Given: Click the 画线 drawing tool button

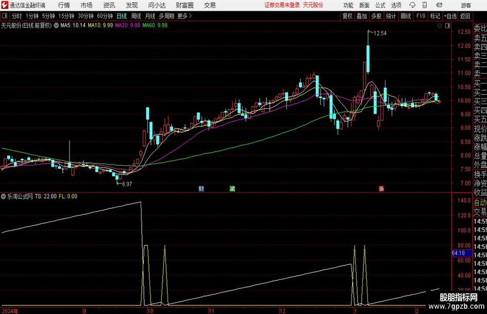Looking at the screenshot, I should 406,16.
